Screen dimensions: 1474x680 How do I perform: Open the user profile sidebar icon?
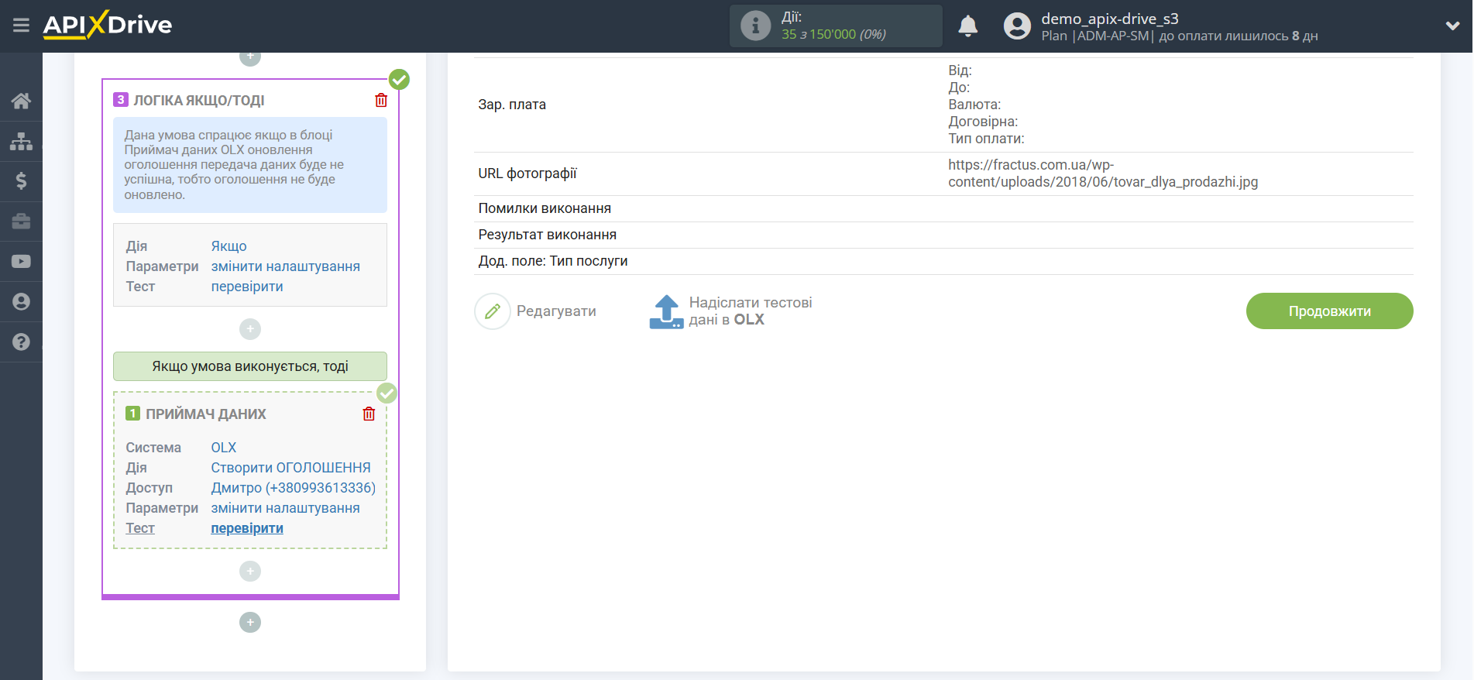coord(21,302)
